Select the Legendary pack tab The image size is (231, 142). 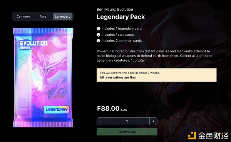pos(62,17)
